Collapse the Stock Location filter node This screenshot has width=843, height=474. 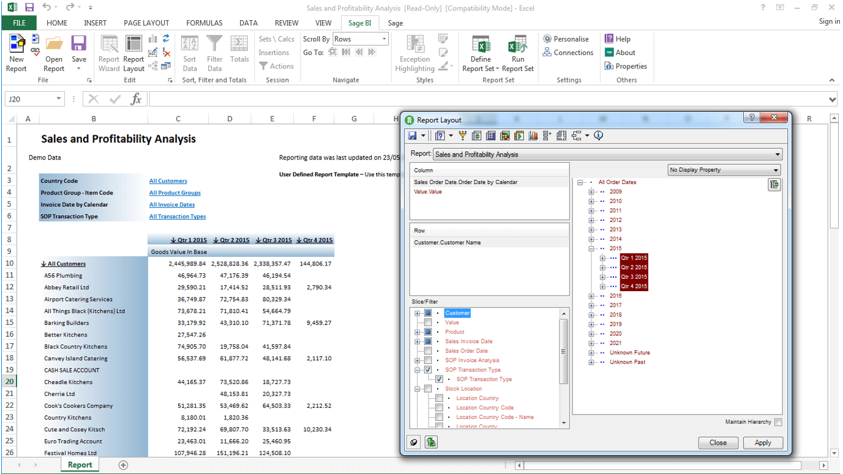[417, 389]
